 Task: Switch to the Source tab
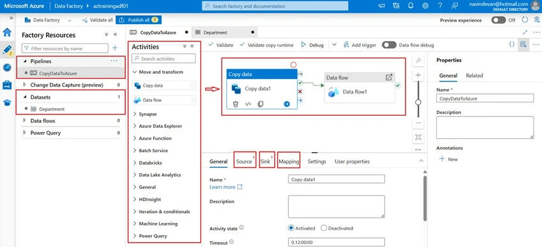[244, 162]
